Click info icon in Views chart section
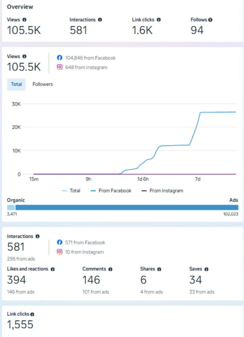This screenshot has width=244, height=337. coord(24,56)
